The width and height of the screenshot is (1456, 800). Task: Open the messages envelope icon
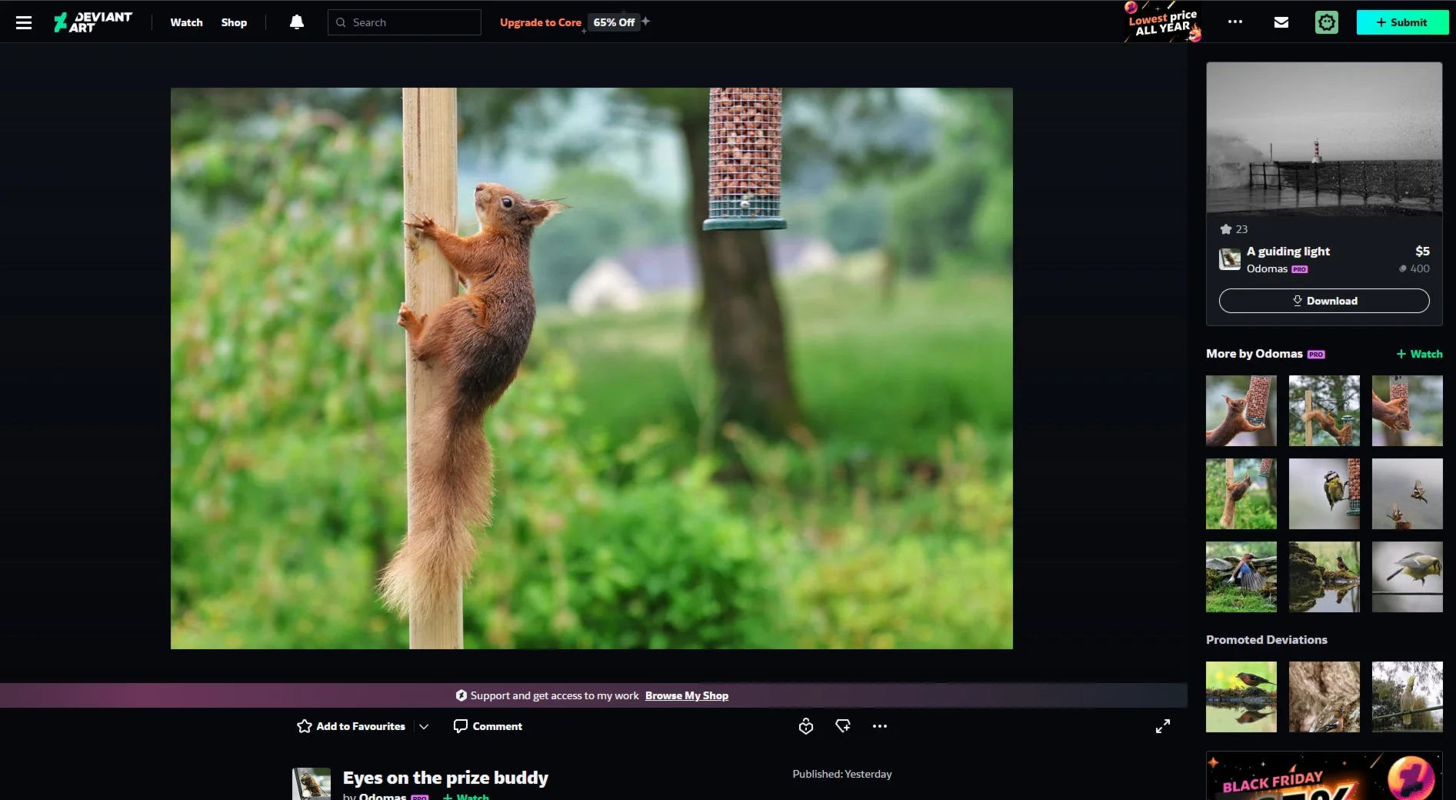(x=1281, y=22)
